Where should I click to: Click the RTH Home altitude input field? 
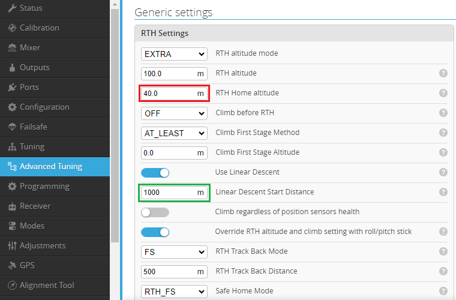(x=174, y=94)
